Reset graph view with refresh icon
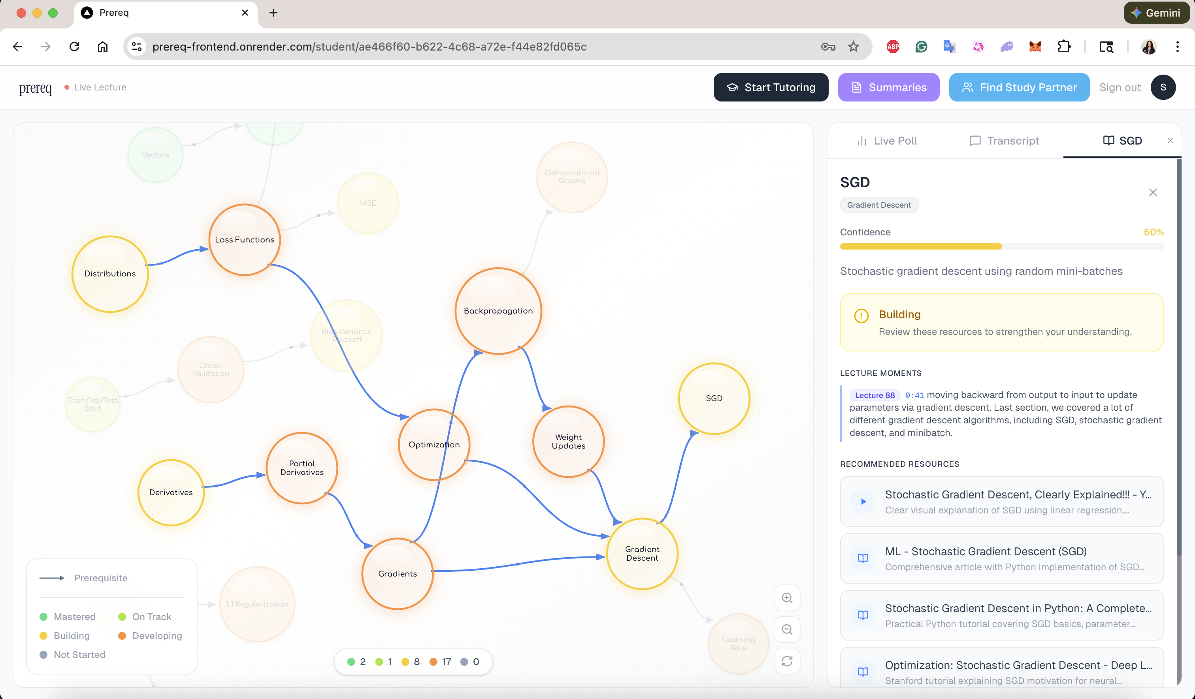Viewport: 1195px width, 699px height. [x=787, y=661]
